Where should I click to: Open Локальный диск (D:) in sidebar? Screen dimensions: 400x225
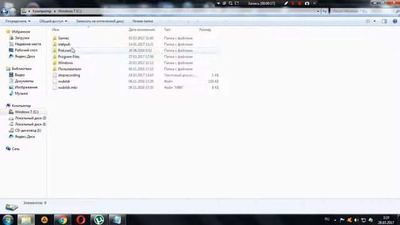click(31, 118)
